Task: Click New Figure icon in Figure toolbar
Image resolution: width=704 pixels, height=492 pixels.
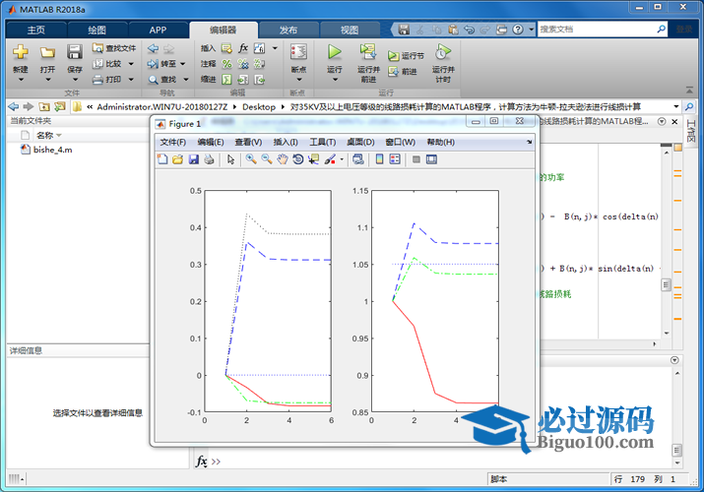Action: tap(162, 159)
